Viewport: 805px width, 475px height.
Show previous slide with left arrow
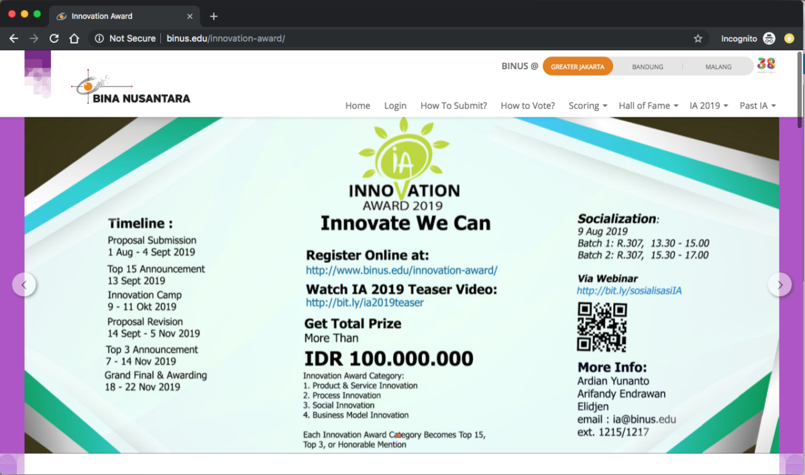pos(24,284)
